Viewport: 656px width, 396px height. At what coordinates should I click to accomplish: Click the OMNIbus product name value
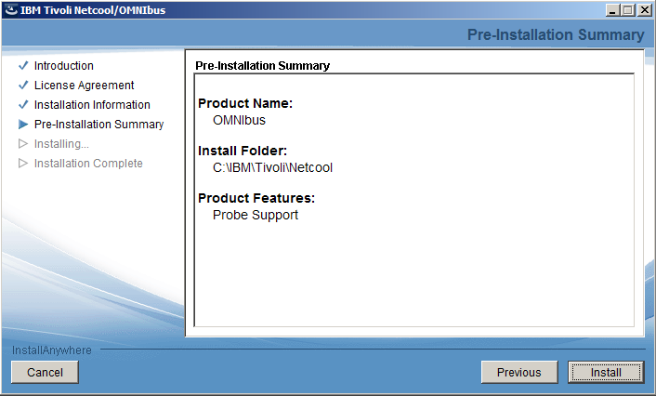(239, 120)
